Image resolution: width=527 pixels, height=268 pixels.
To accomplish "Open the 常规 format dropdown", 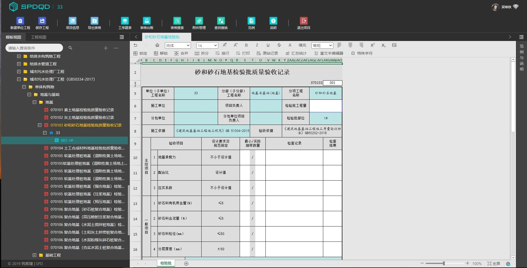I will click(322, 46).
